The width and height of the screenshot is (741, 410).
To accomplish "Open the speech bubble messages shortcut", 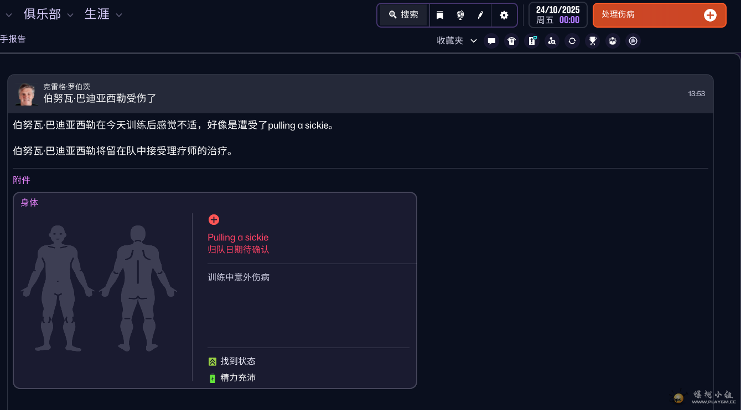I will (491, 41).
